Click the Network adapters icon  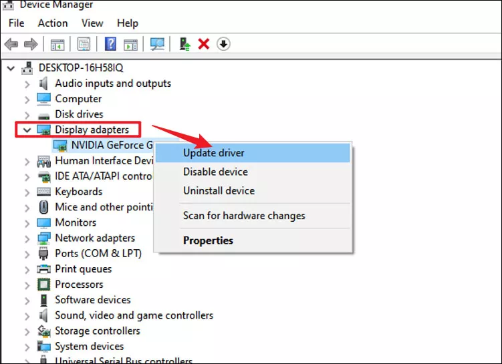[43, 238]
